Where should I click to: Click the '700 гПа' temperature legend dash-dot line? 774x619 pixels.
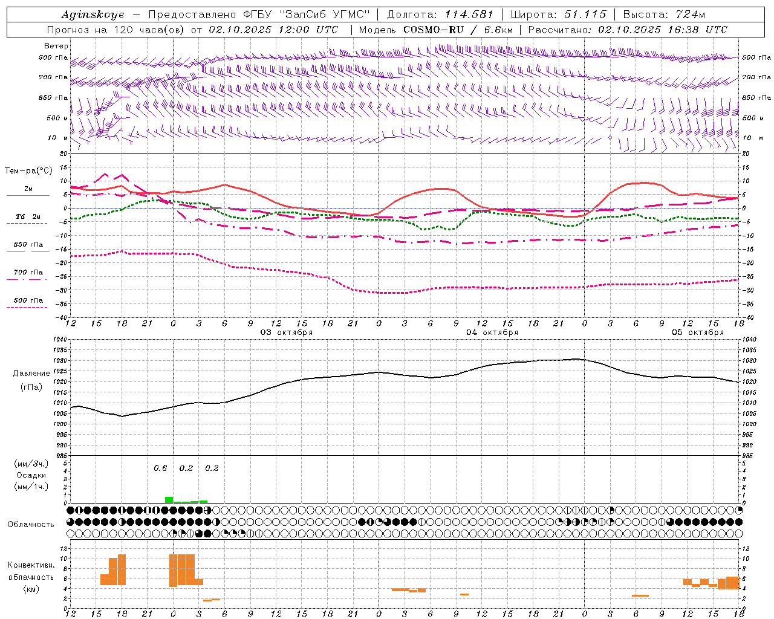[27, 279]
